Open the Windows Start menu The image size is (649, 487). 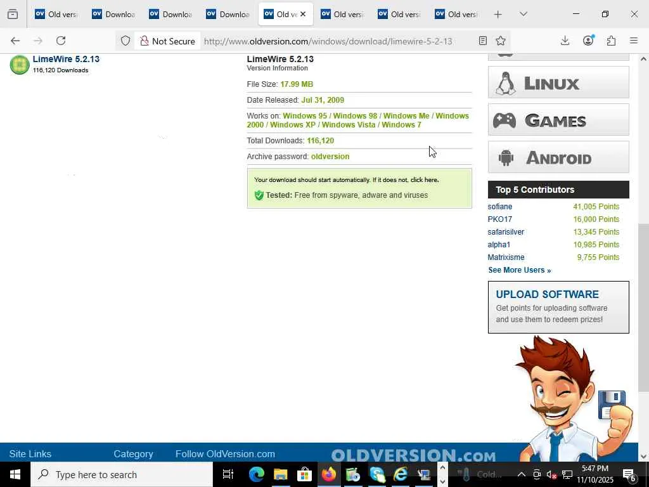click(15, 474)
